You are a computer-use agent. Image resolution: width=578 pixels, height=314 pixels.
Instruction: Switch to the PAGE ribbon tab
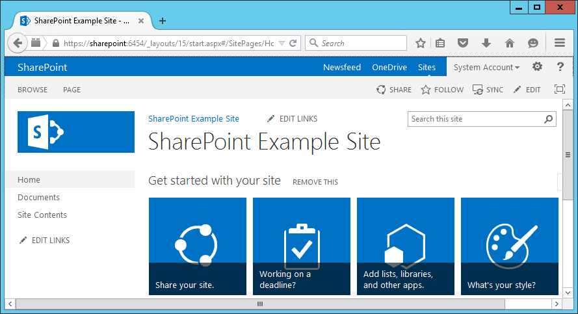[72, 90]
